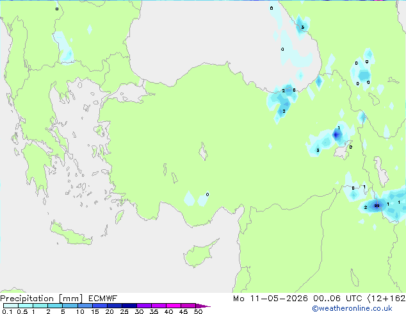Click the 20–25 mm legend swatch

(x=114, y=306)
